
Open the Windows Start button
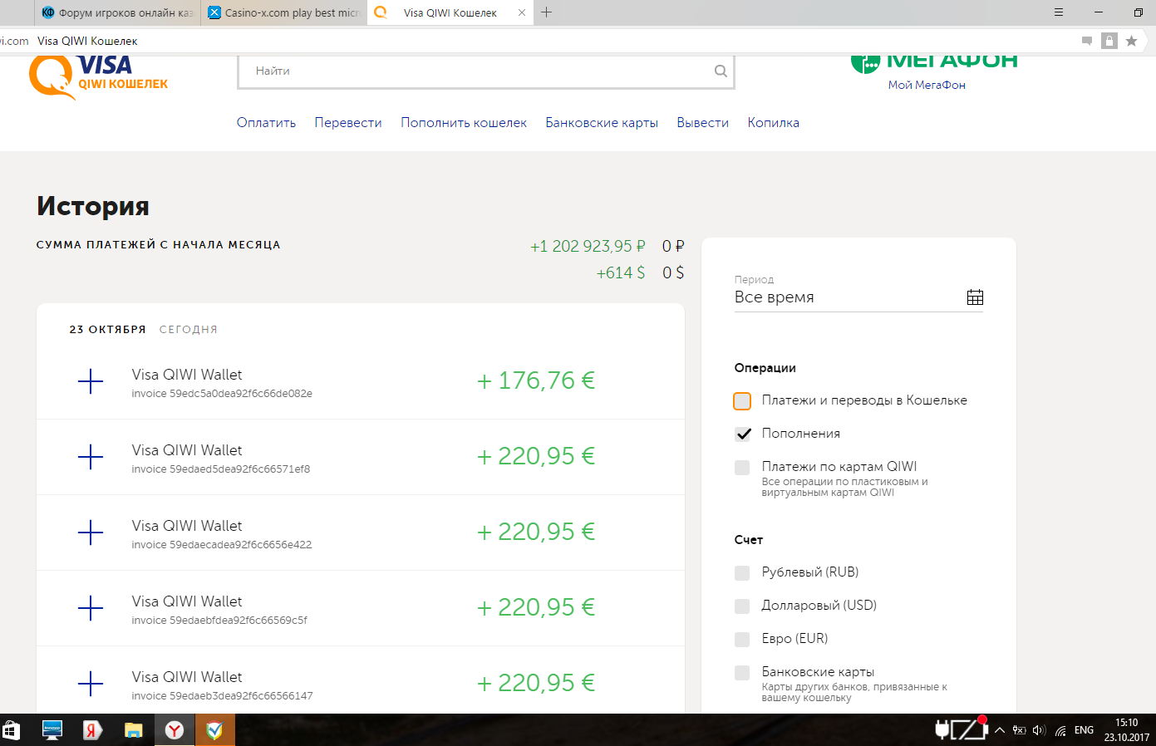(x=12, y=730)
